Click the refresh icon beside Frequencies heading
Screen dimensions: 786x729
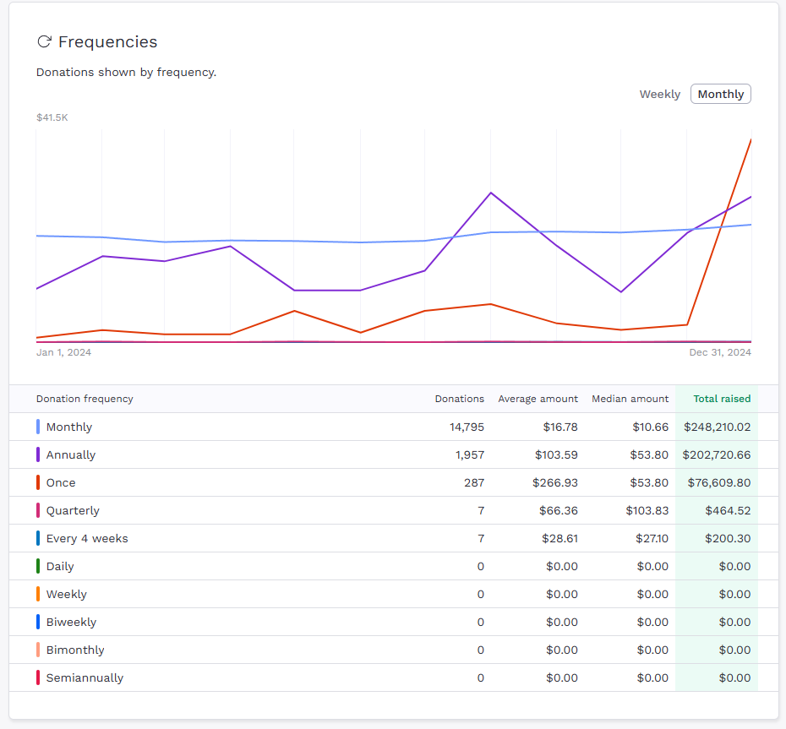click(x=45, y=41)
